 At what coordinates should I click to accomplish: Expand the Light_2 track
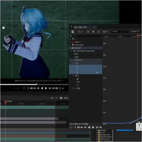pyautogui.click(x=70, y=42)
